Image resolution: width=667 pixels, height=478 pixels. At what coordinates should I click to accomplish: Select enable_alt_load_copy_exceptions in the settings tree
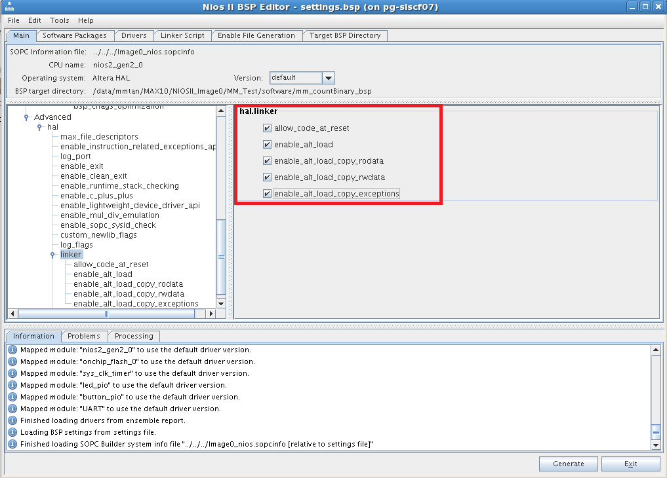136,304
